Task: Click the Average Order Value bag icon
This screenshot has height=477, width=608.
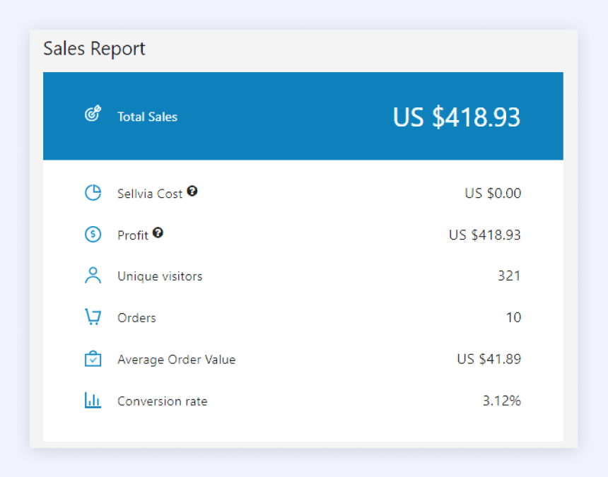Action: [x=93, y=358]
